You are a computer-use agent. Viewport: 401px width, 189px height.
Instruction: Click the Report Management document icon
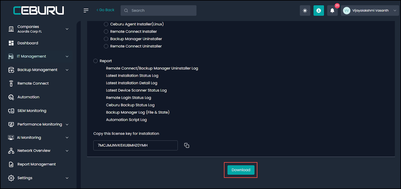11,164
